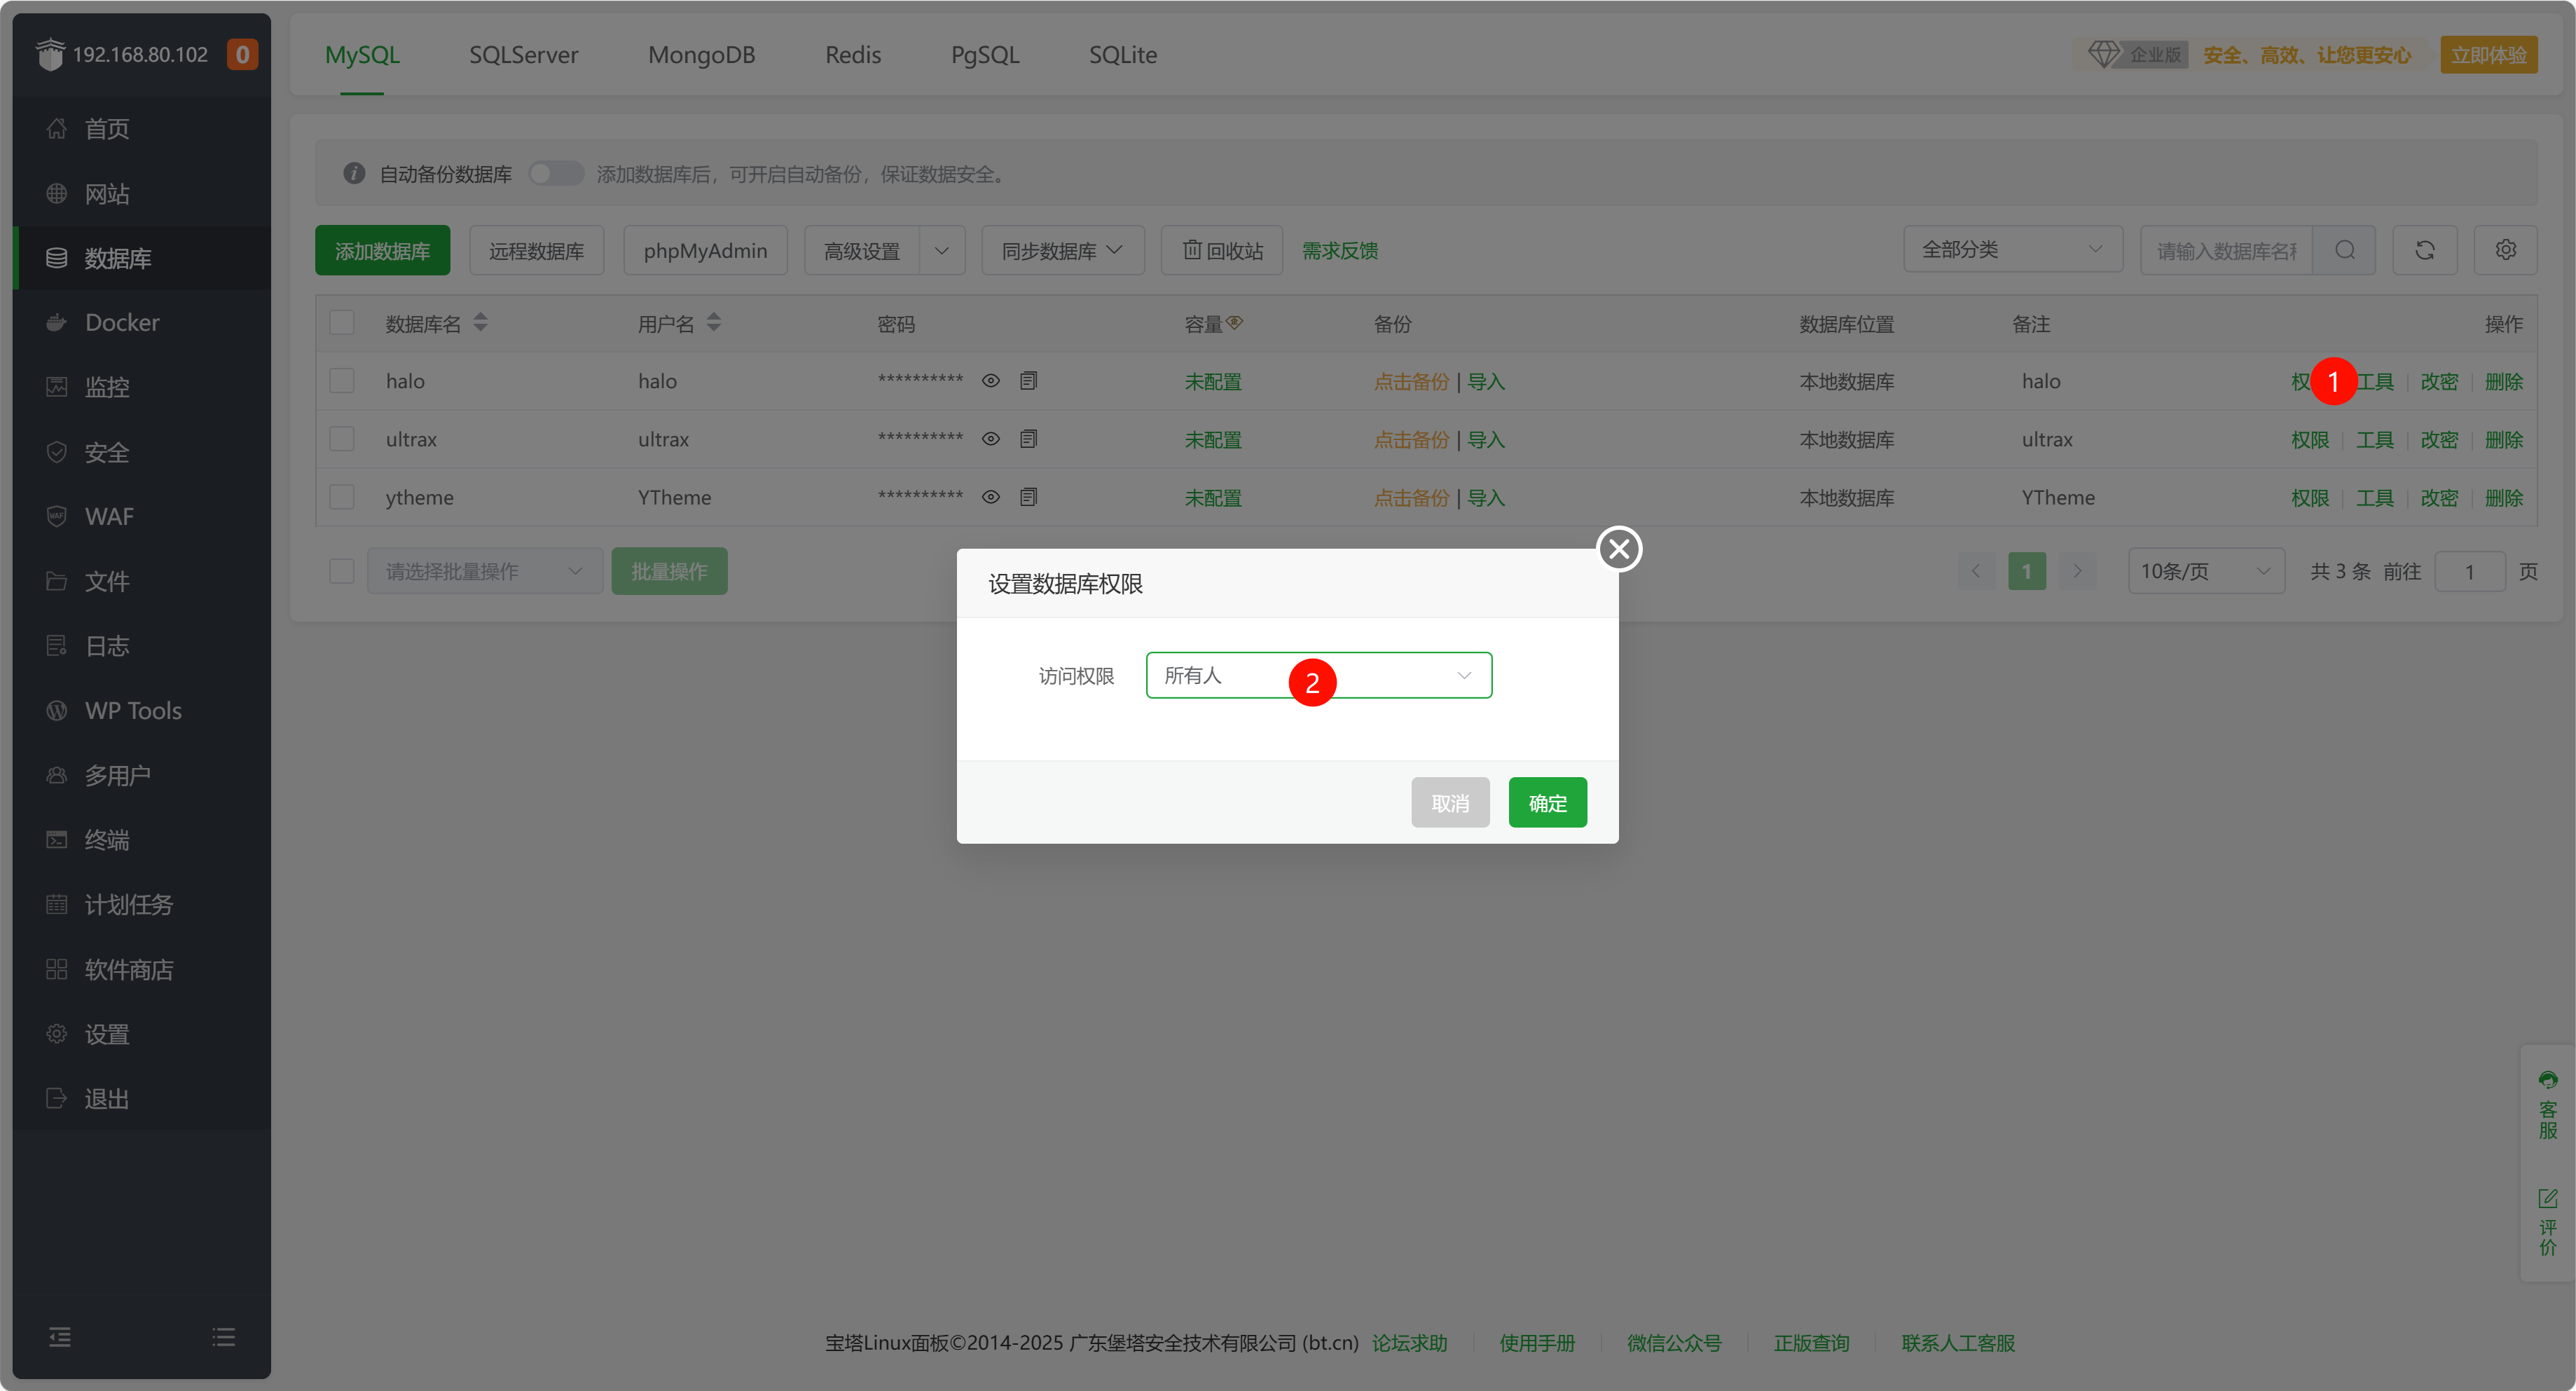Image resolution: width=2576 pixels, height=1391 pixels.
Task: Click the recycle bin button
Action: click(x=1222, y=250)
